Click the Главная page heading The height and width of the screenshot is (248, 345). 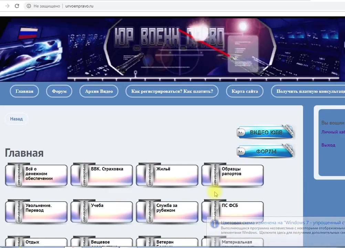coord(24,153)
